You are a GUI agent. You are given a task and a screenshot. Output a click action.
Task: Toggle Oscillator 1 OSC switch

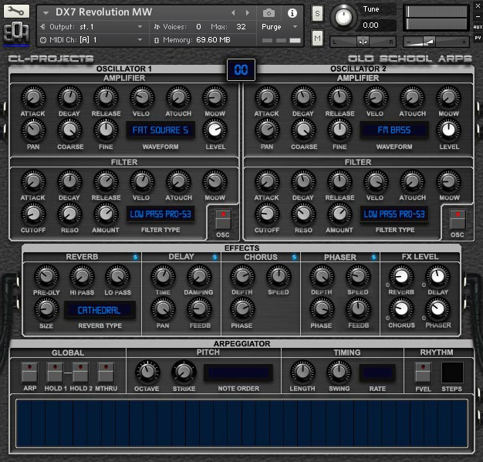[x=223, y=219]
